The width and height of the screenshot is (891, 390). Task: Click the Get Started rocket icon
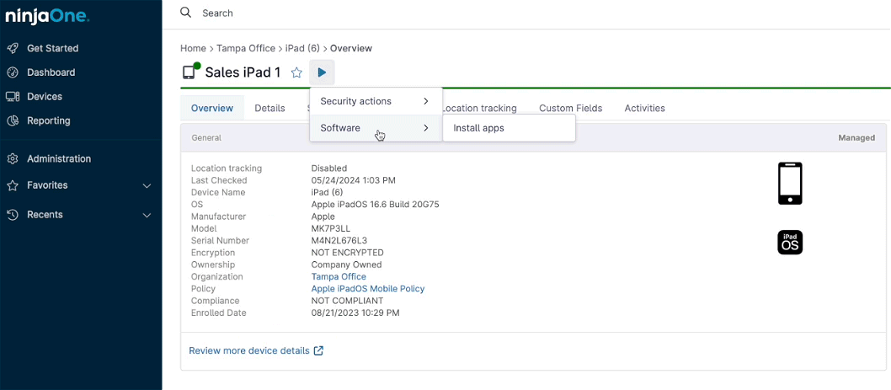(x=13, y=48)
